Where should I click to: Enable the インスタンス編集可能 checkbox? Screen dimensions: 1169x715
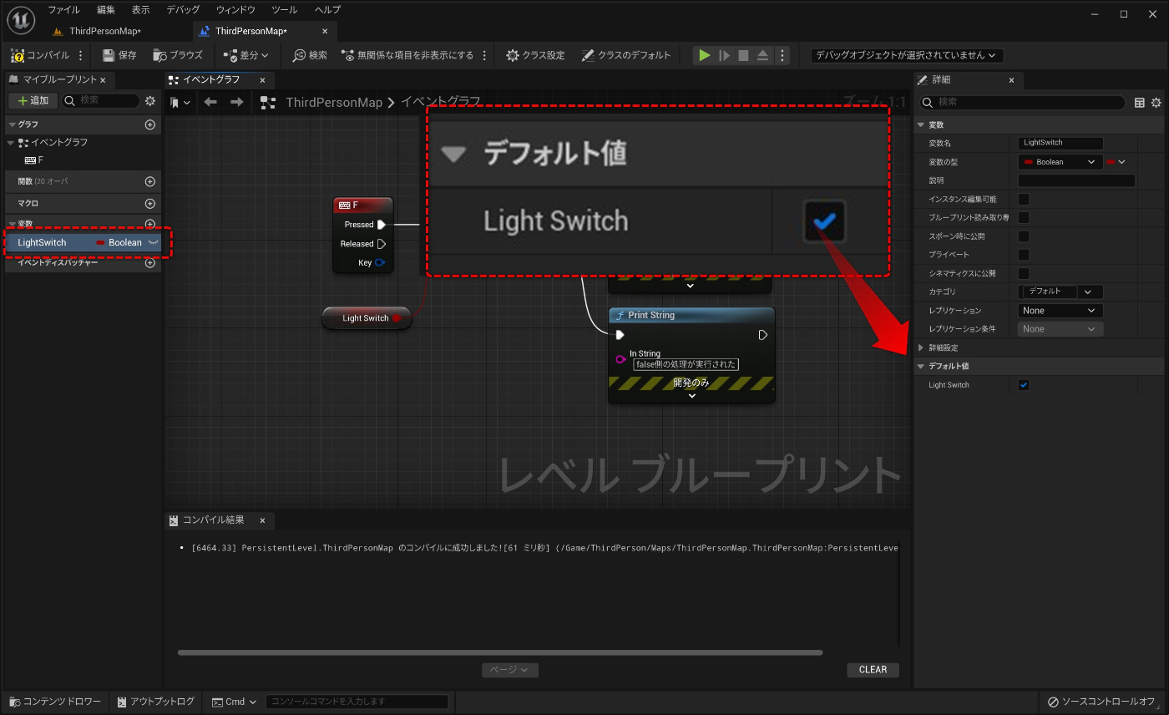(1022, 199)
